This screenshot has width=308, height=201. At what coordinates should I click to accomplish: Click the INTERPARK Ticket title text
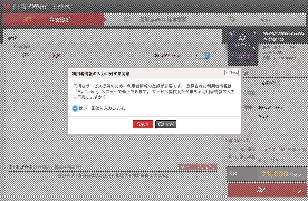41,6
